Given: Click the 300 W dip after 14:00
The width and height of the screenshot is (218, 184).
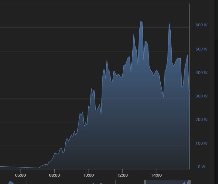Looking at the screenshot, I should [164, 97].
